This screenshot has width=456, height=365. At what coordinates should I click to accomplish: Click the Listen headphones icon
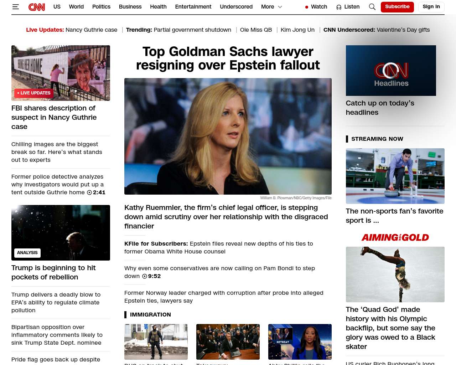click(x=339, y=7)
